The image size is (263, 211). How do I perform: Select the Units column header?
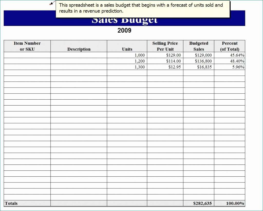coord(127,49)
